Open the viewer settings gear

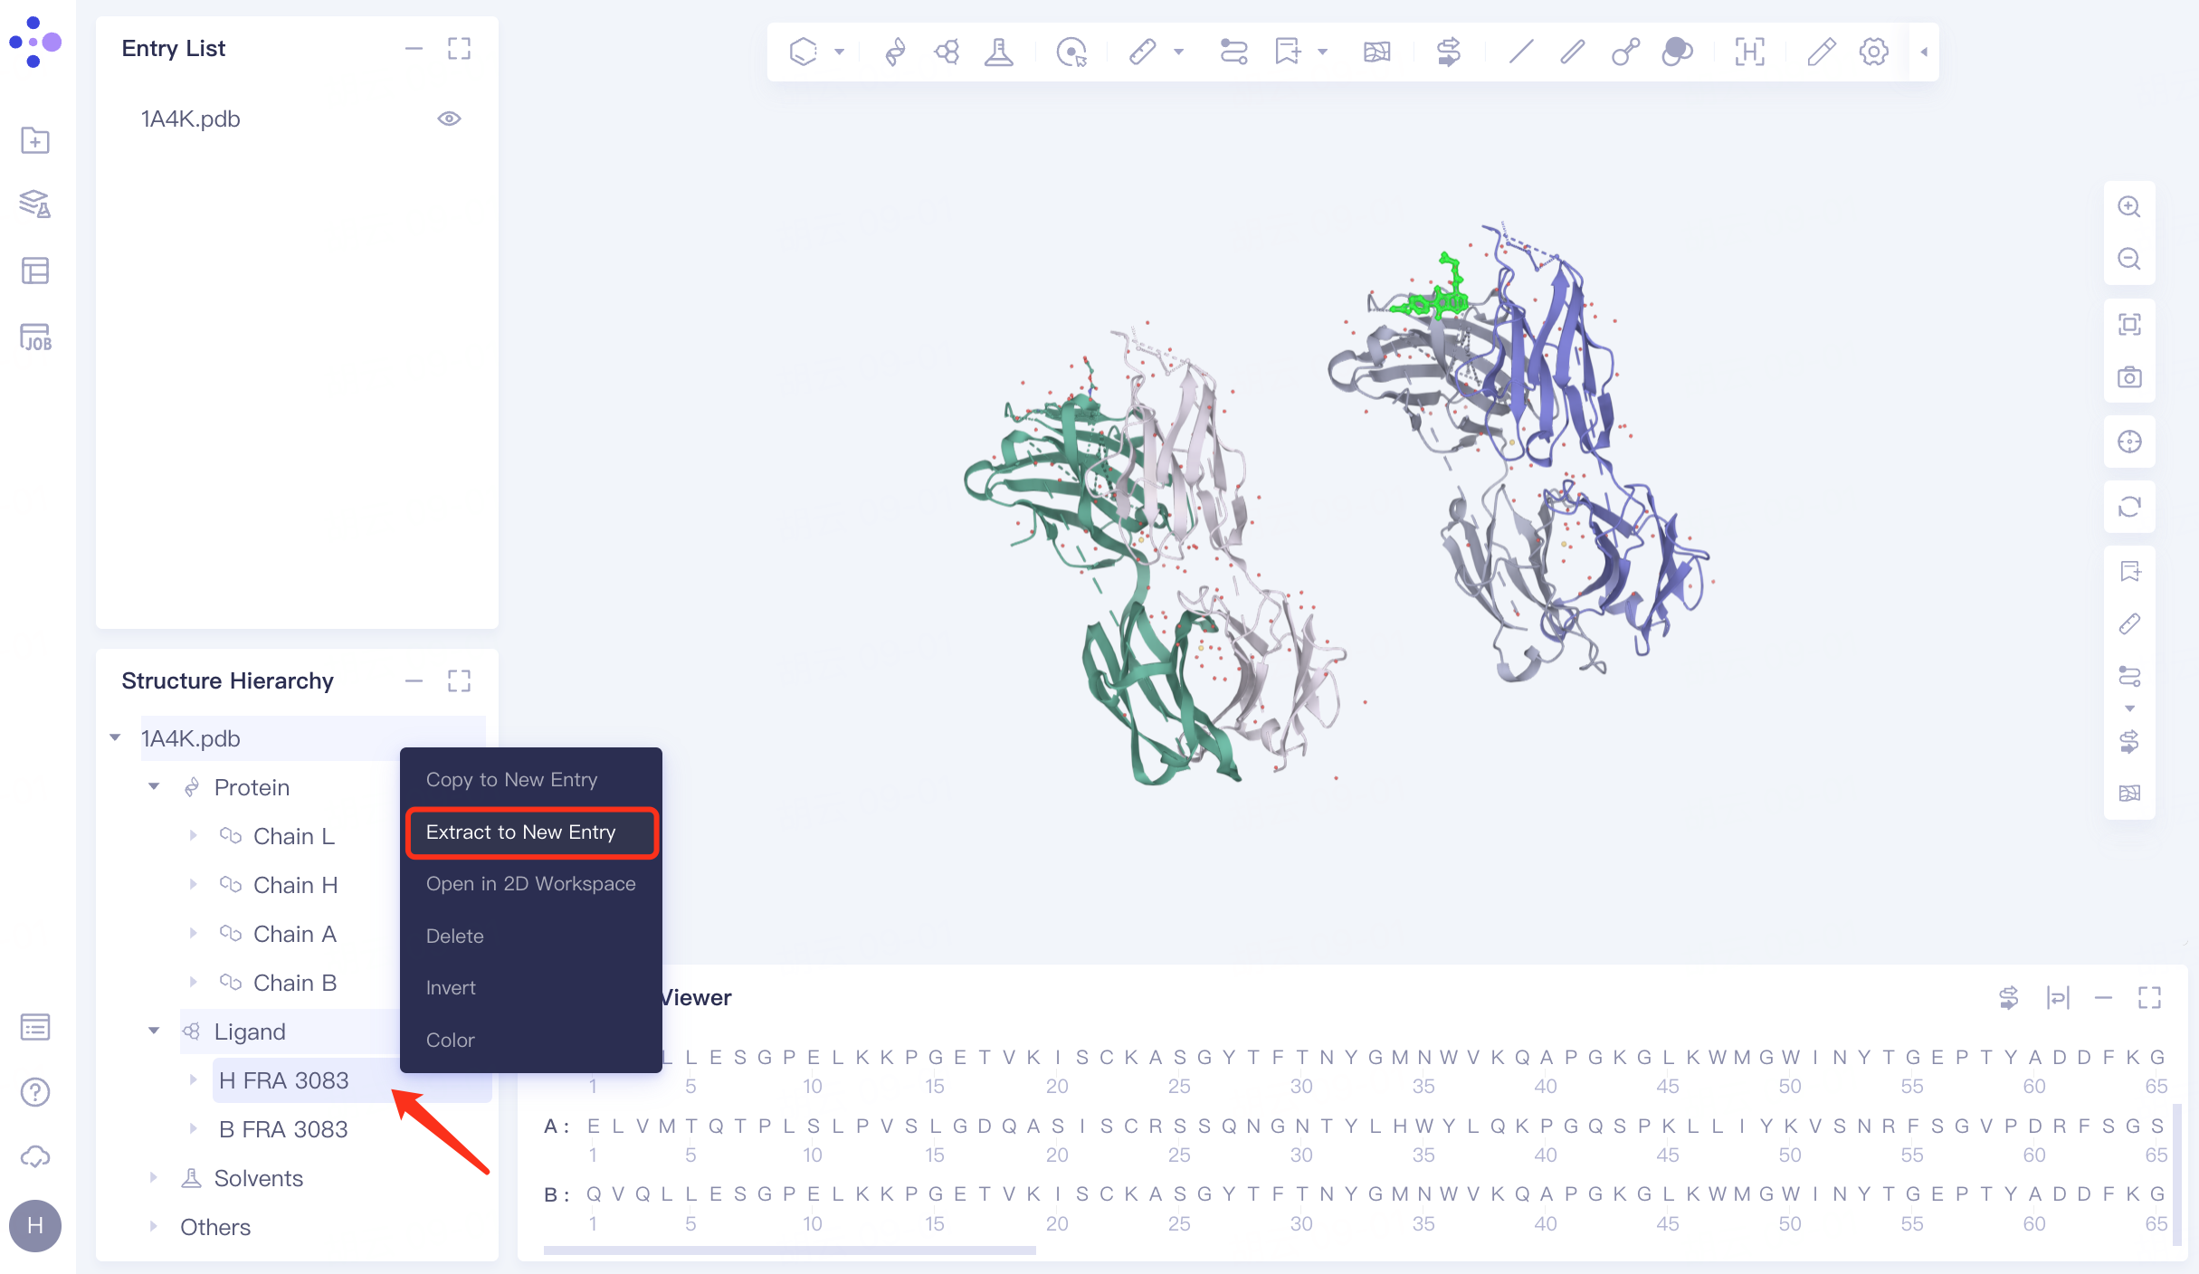tap(1873, 52)
